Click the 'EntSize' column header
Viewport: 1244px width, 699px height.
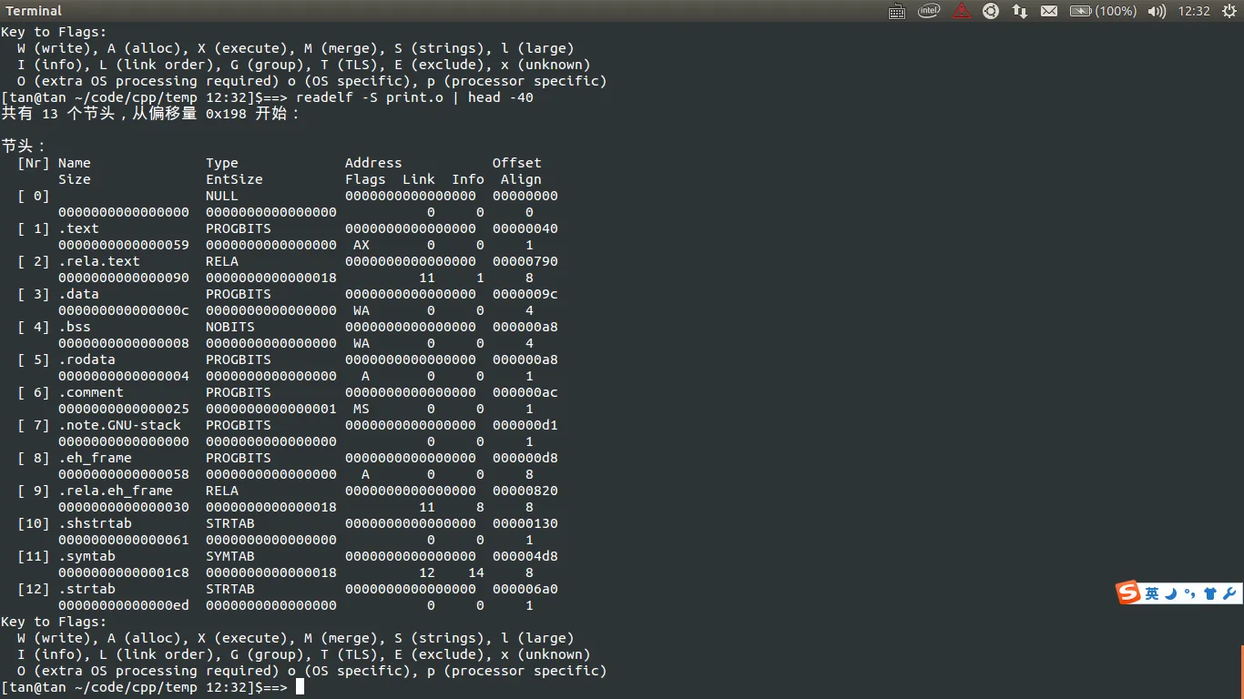click(234, 179)
